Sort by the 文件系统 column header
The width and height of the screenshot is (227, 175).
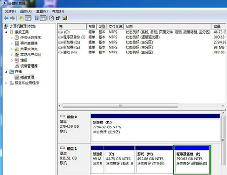[x=115, y=27]
